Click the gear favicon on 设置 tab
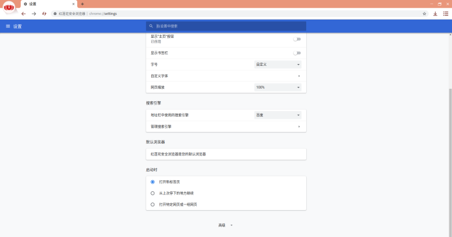This screenshot has height=237, width=452. point(26,4)
